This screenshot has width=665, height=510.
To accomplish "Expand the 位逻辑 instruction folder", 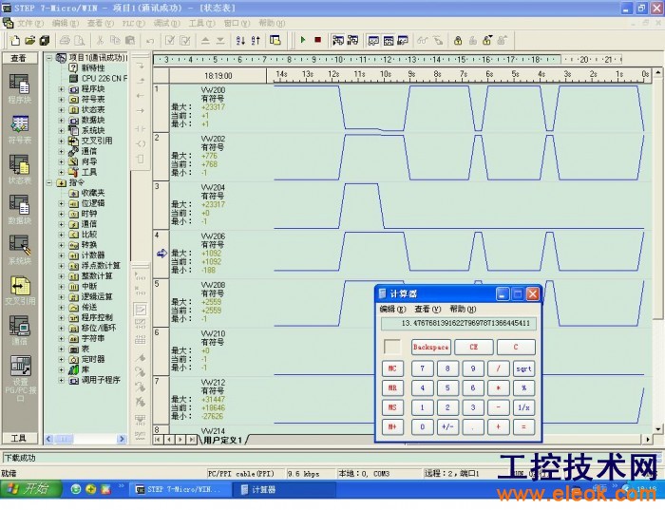I will point(61,203).
